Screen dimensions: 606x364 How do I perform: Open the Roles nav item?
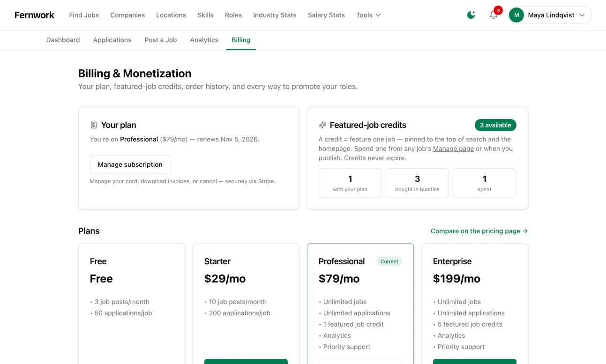233,15
